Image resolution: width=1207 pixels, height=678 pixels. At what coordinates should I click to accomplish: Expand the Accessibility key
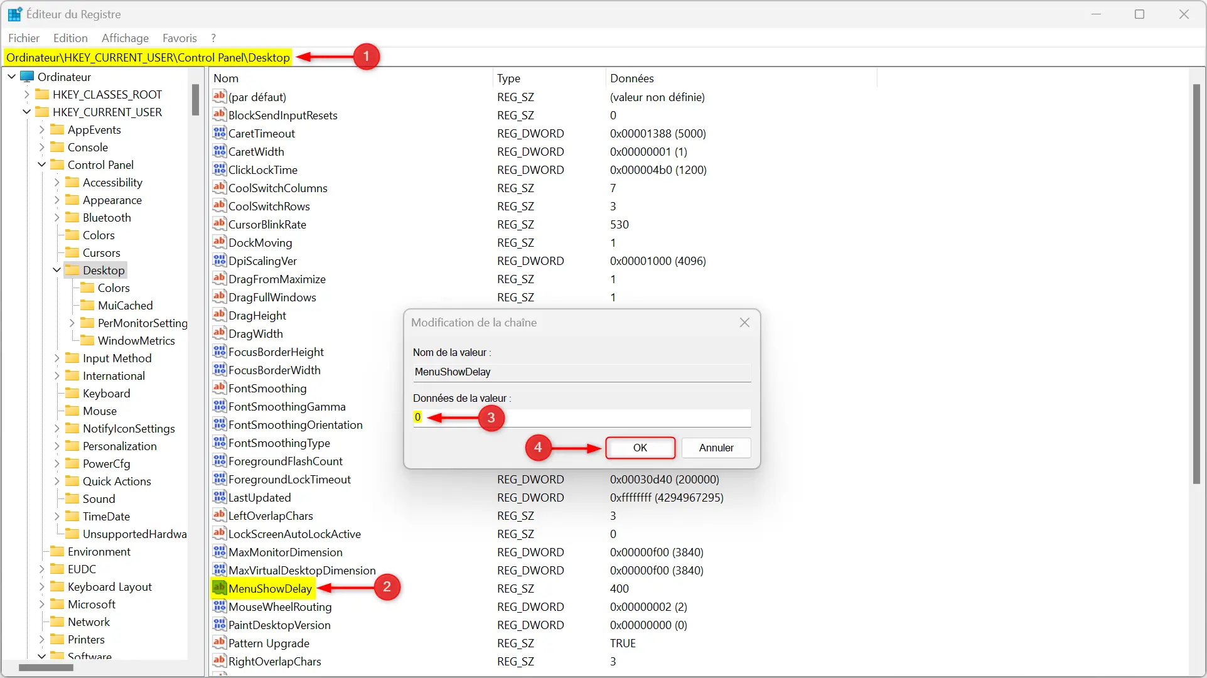[x=56, y=182]
